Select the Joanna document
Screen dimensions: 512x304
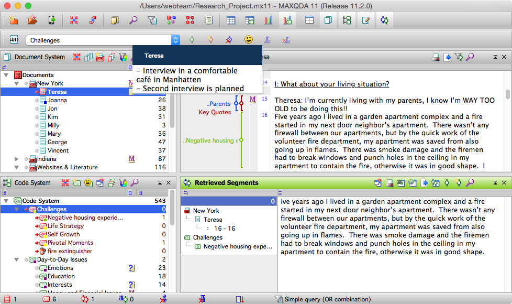tap(57, 100)
